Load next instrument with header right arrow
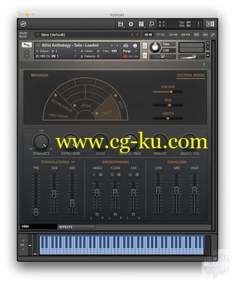Viewport: 235px width, 284px height. (117, 45)
